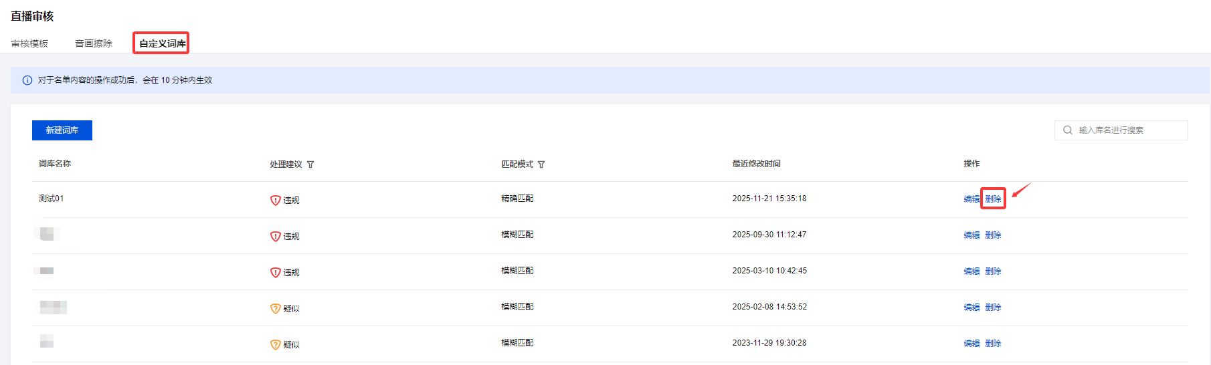
Task: Click 删除 for the 2023-11-29 row
Action: point(993,343)
